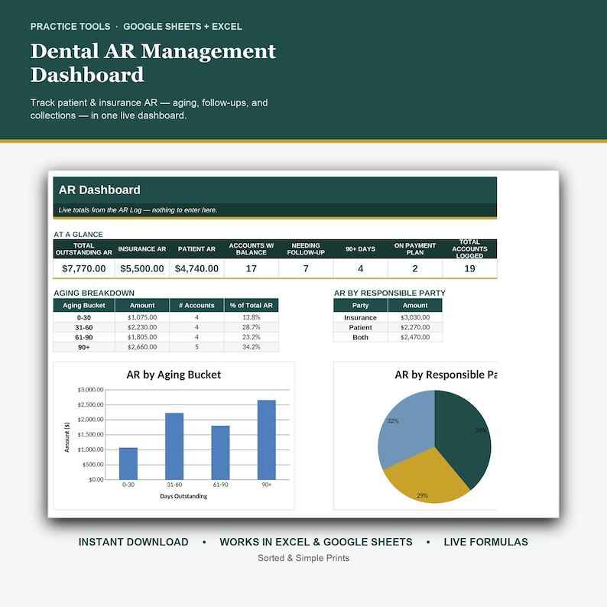The width and height of the screenshot is (607, 607).
Task: Click the 'GOOGLE SHEETS + EXCEL' label
Action: pos(183,27)
